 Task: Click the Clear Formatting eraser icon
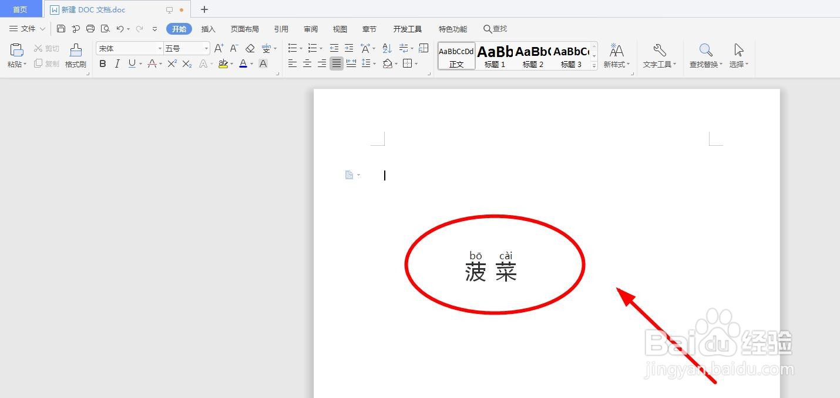pyautogui.click(x=249, y=48)
